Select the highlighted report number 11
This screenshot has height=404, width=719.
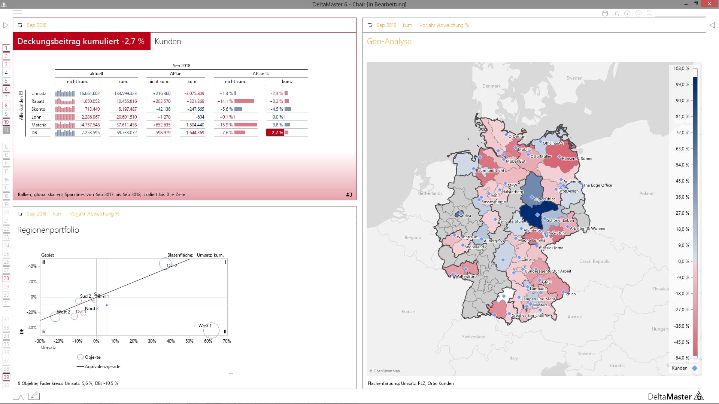tap(6, 130)
